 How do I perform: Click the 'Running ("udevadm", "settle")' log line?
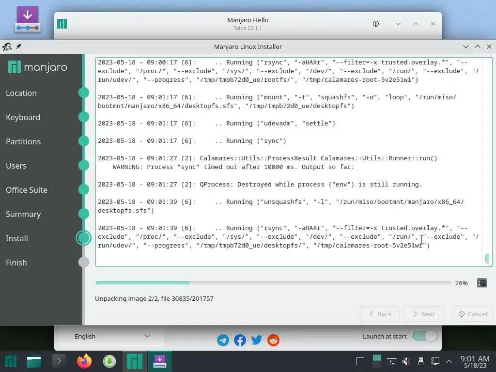click(x=217, y=124)
